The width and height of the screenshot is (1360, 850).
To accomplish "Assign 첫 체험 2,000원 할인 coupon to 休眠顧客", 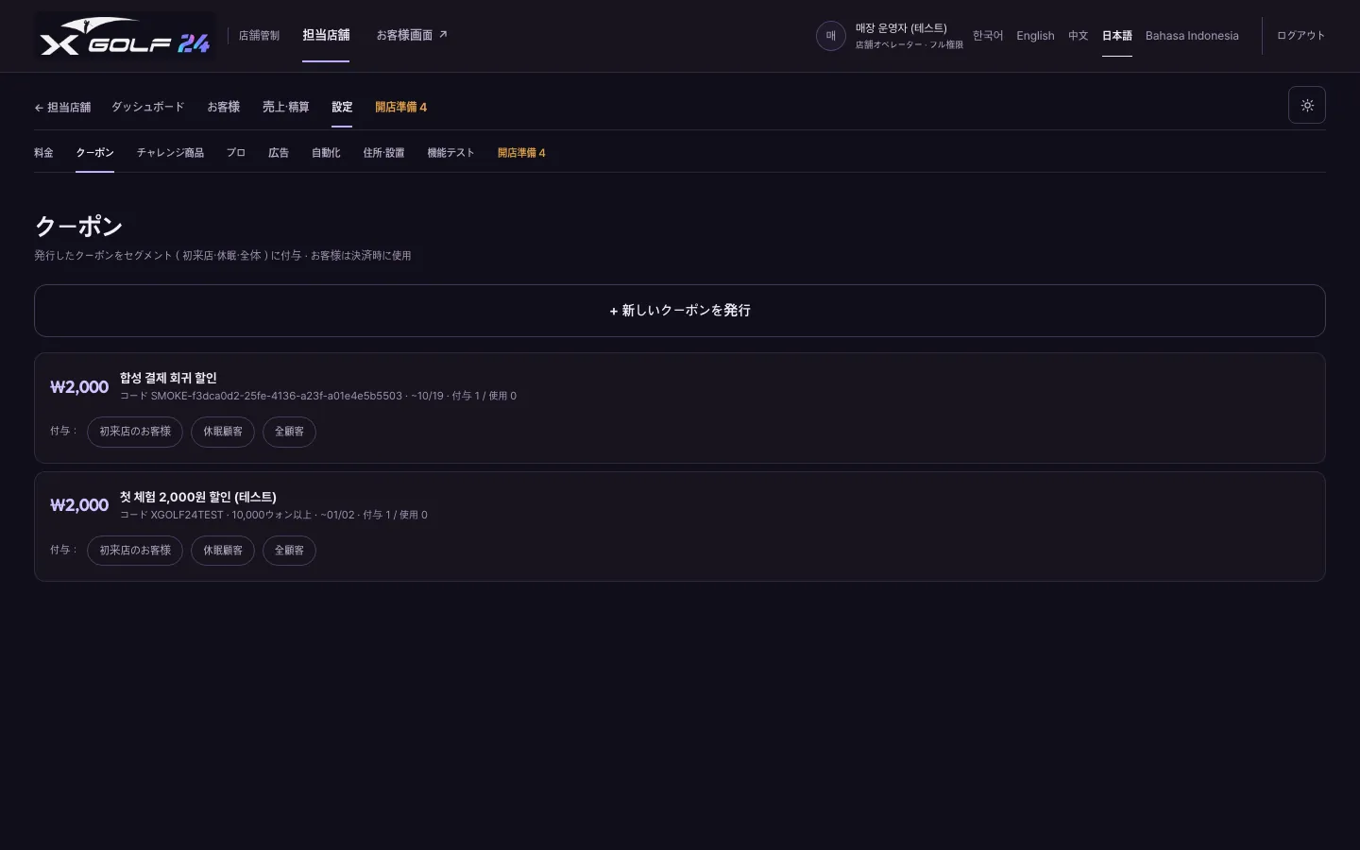I will [223, 551].
